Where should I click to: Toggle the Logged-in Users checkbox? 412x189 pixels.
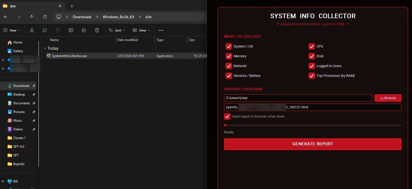[311, 66]
